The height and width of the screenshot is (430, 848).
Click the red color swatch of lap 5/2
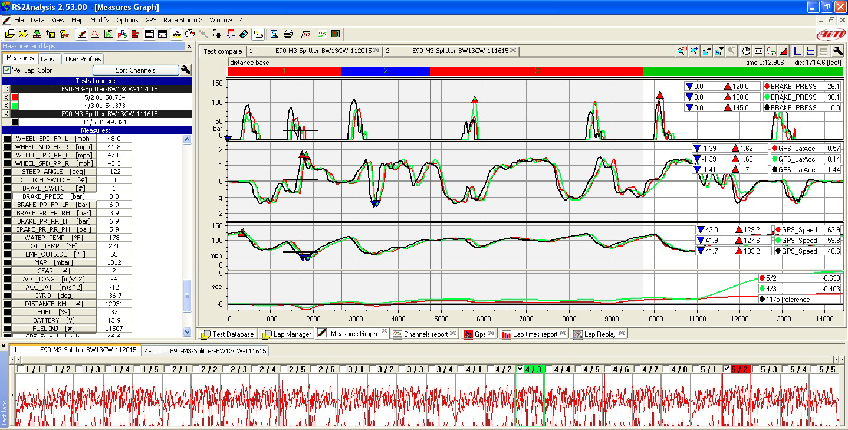point(15,97)
